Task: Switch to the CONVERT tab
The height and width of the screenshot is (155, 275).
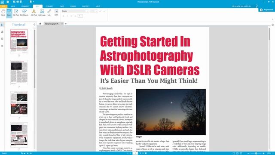Action: click(49, 6)
